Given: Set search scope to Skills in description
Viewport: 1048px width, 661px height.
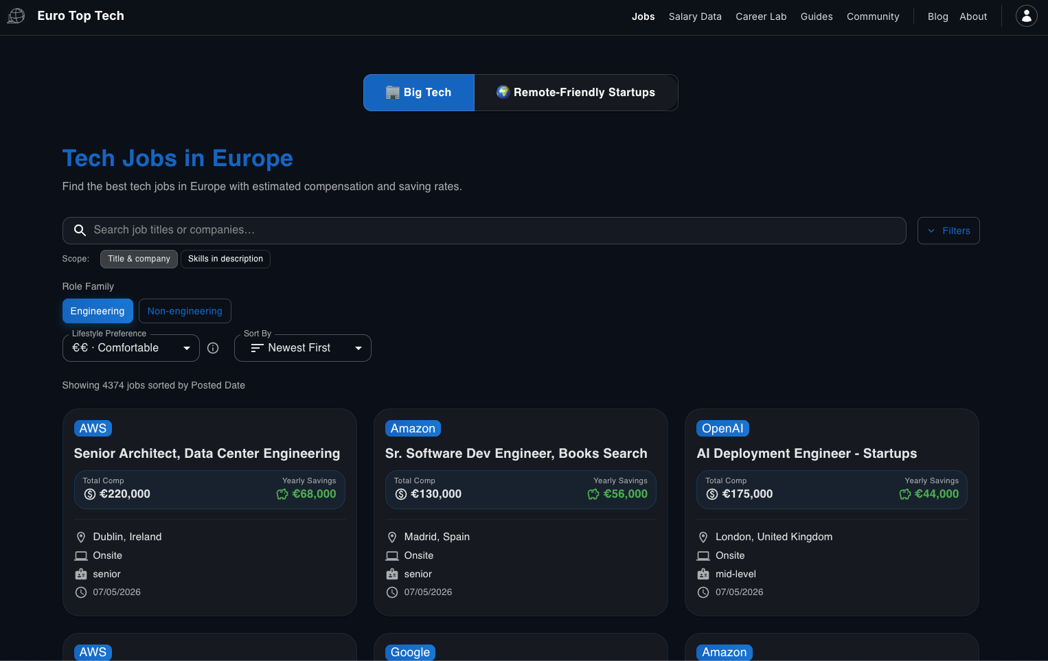Looking at the screenshot, I should click(225, 259).
